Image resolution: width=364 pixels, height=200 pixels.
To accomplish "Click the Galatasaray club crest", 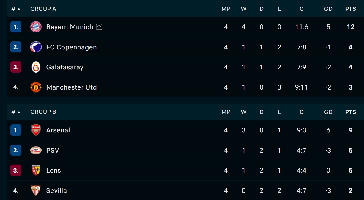I will coord(36,67).
